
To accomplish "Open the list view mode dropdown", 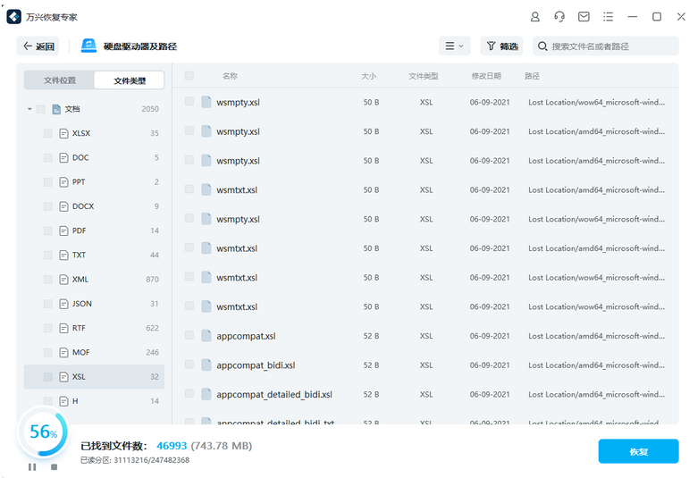I will point(453,46).
